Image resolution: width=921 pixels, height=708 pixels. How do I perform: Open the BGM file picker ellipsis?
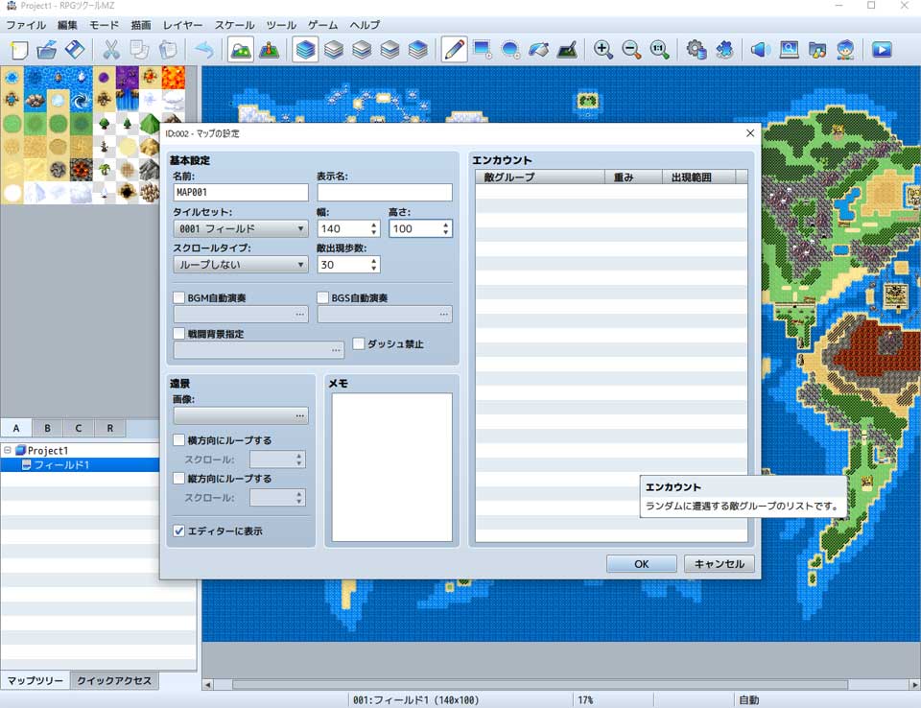coord(300,315)
